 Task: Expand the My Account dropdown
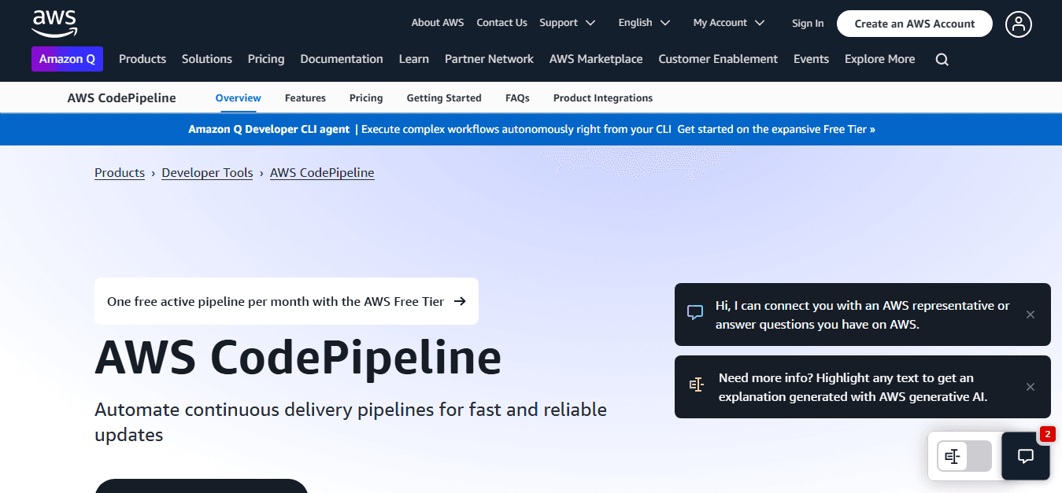[x=728, y=23]
